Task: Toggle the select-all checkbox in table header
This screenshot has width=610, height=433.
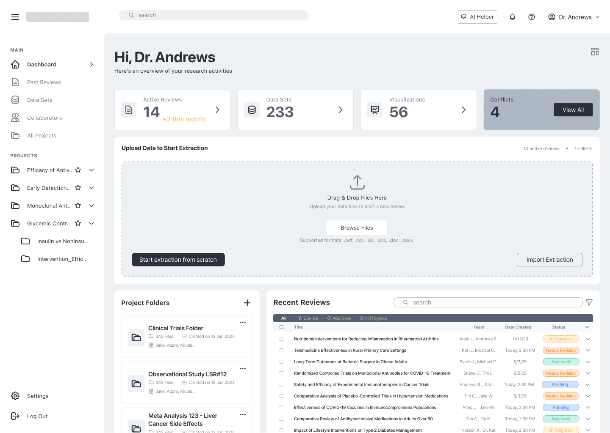Action: 281,327
